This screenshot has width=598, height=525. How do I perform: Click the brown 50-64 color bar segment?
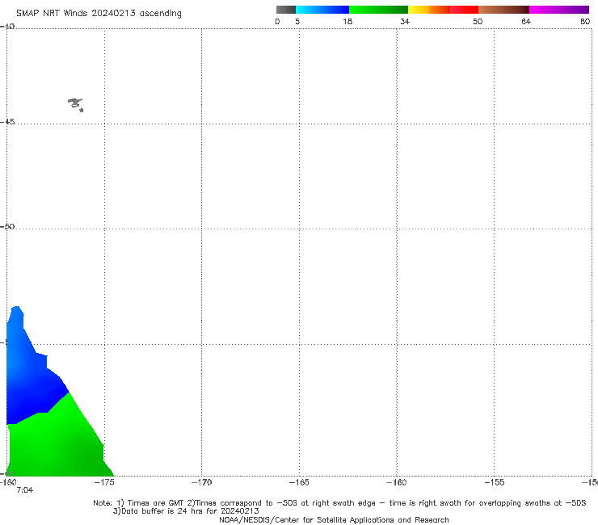pyautogui.click(x=503, y=10)
